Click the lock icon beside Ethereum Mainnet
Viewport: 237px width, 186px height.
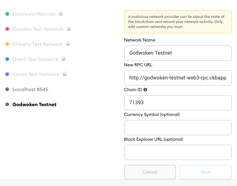click(61, 14)
